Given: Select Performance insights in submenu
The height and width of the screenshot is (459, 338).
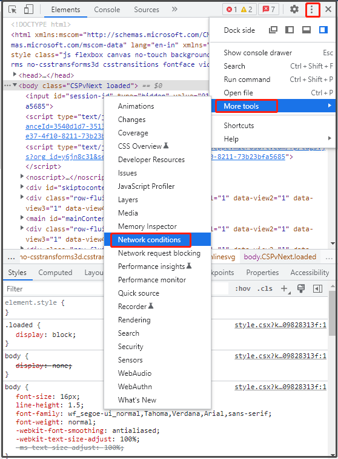Looking at the screenshot, I should pos(157,267).
